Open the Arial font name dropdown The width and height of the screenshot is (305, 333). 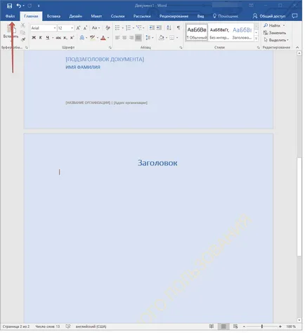[55, 28]
